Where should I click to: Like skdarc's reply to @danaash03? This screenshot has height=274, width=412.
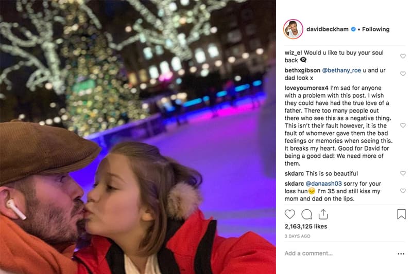pos(403,191)
